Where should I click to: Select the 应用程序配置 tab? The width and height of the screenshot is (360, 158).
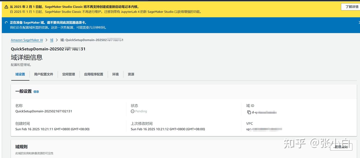[94, 74]
